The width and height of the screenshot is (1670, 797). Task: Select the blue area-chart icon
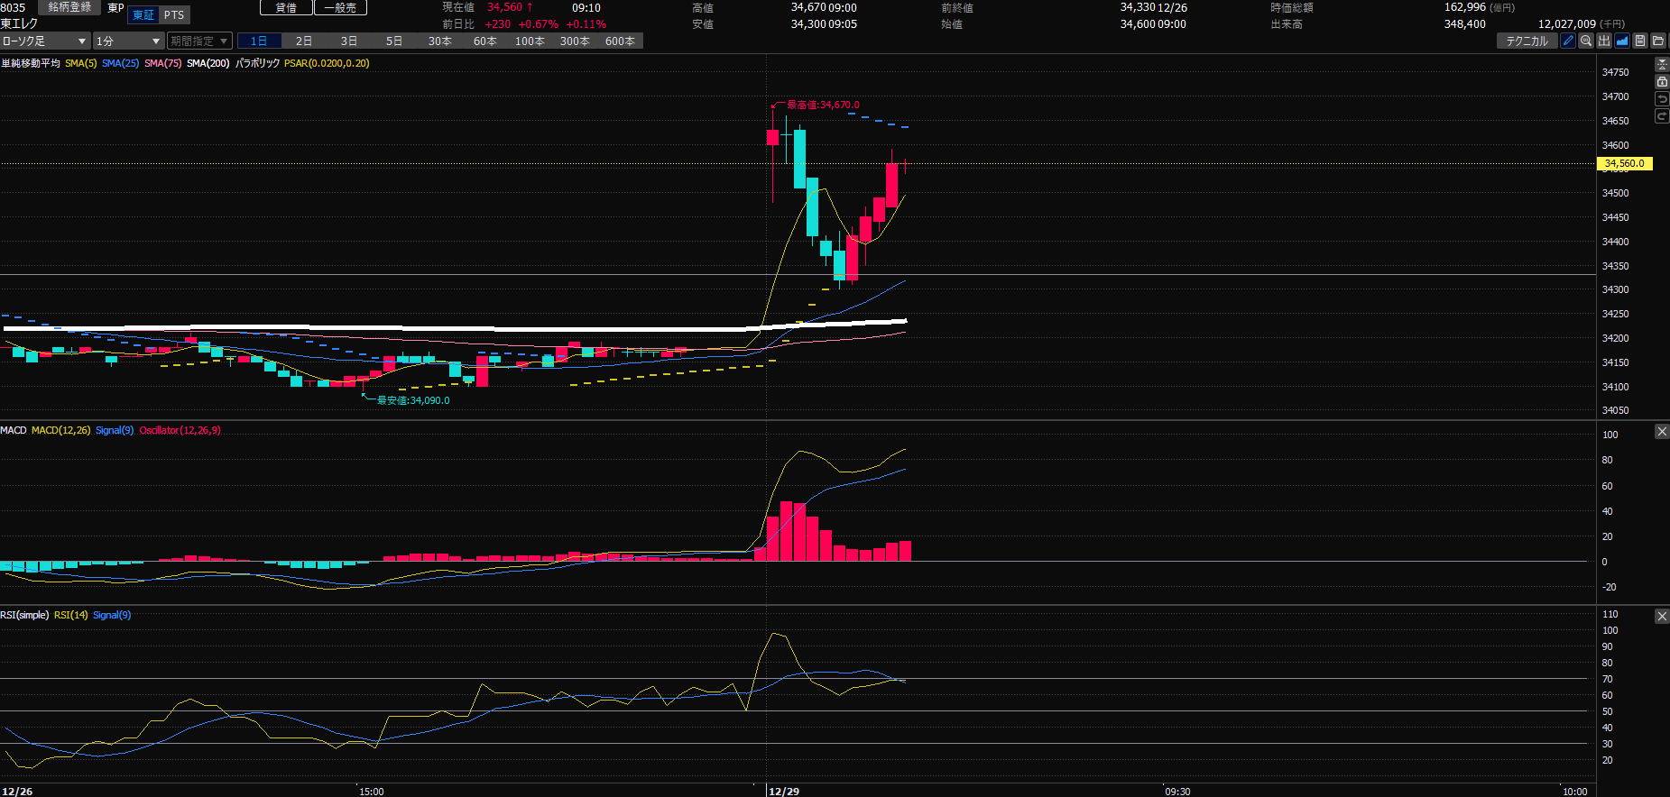click(x=1622, y=41)
